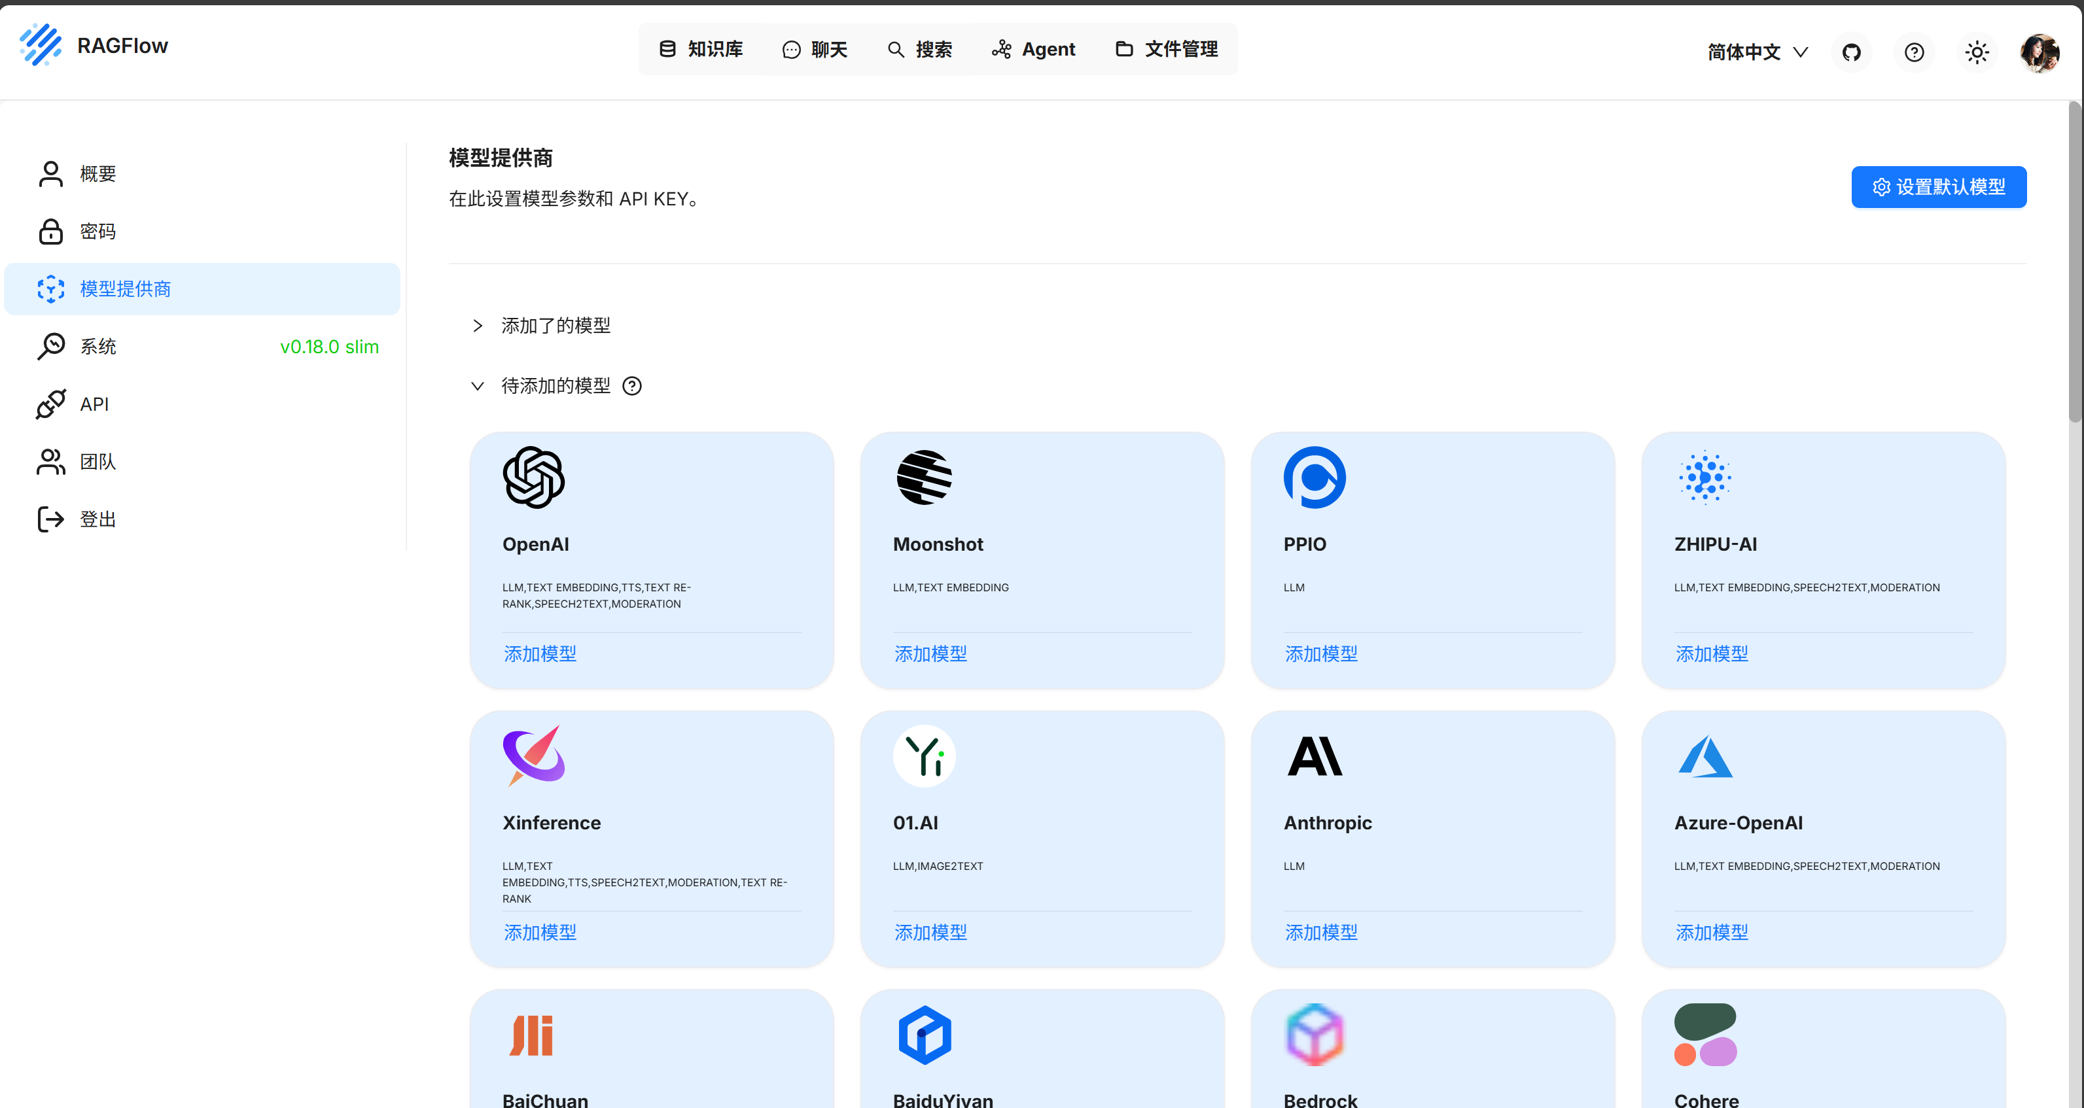The image size is (2084, 1108).
Task: Open the user avatar profile
Action: (x=2040, y=52)
